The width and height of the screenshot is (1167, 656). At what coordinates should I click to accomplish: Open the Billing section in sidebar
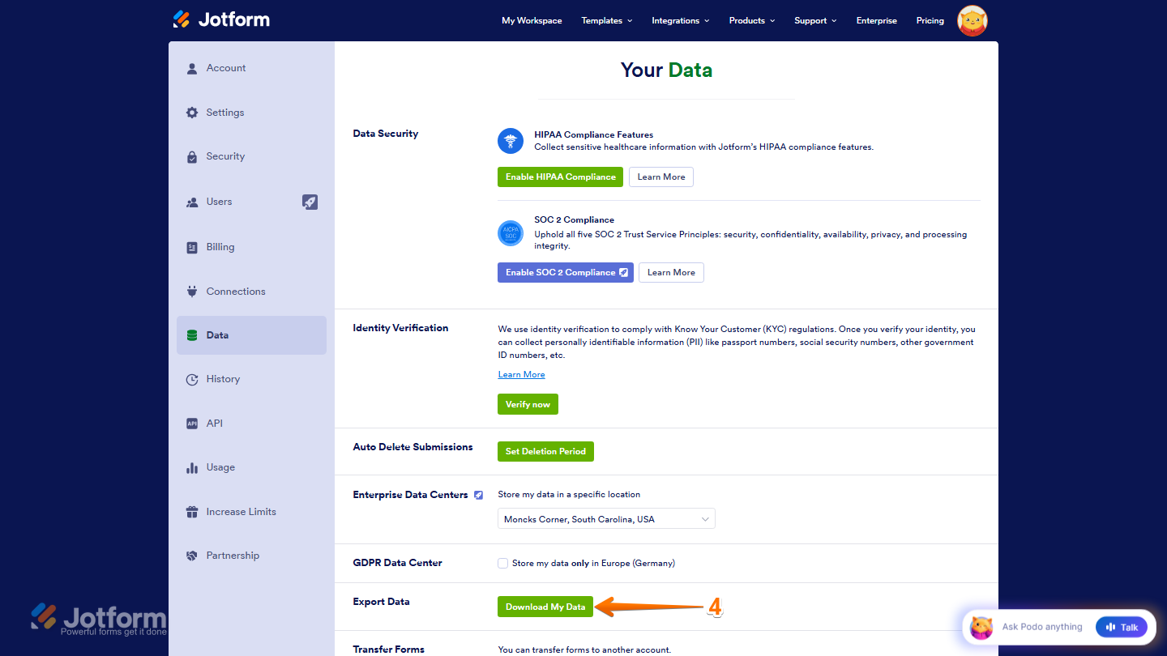click(251, 248)
